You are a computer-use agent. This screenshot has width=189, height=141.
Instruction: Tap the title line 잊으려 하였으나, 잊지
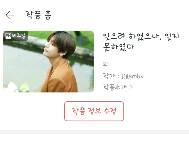(x=141, y=36)
